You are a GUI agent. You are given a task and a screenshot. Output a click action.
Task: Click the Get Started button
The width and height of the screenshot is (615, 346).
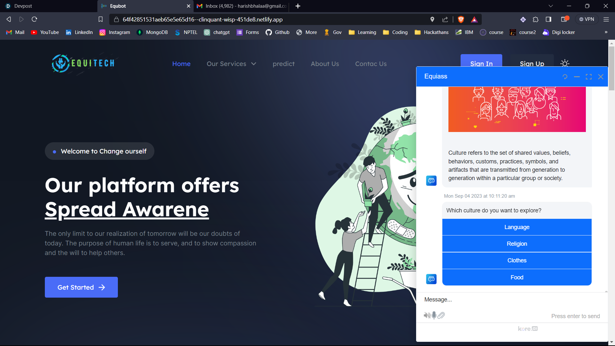(81, 287)
